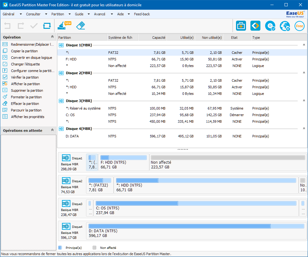Screen dimensions: 308x257
Task: Select the *: HDD (NTFS) block on Disque2
Action: 206,185
